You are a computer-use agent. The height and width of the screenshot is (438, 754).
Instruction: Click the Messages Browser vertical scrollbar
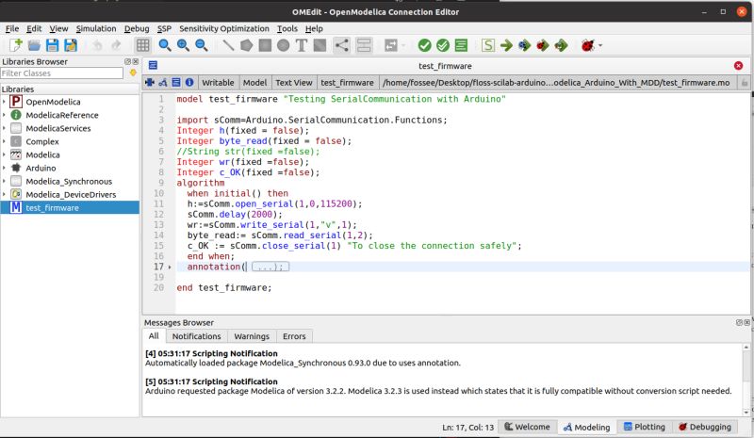coord(746,380)
